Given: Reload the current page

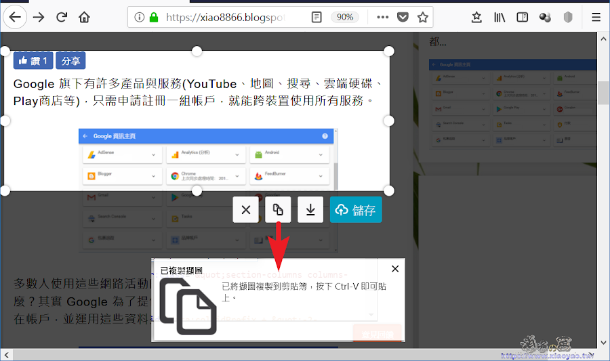Looking at the screenshot, I should tap(62, 17).
